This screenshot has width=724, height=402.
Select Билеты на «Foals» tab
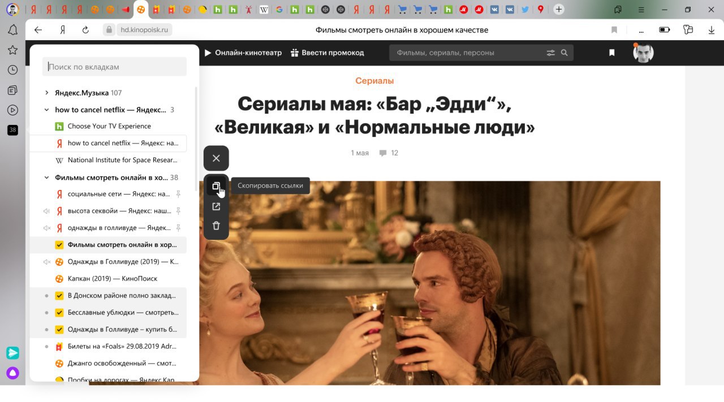coord(108,347)
